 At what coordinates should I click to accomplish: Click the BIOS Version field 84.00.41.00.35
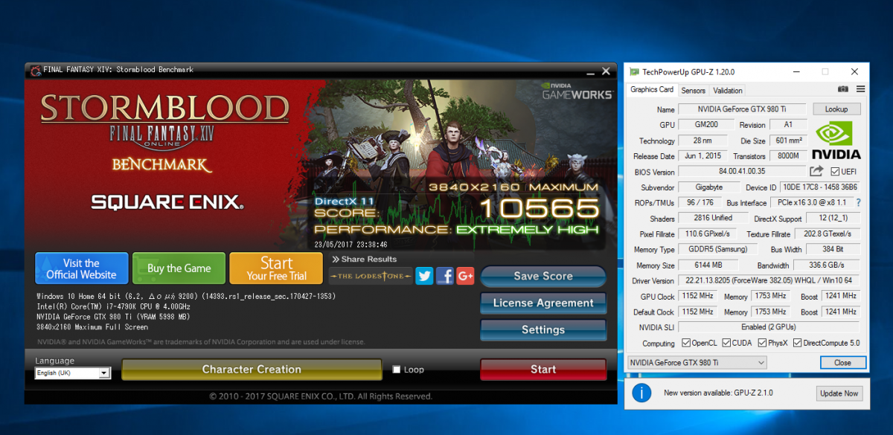pyautogui.click(x=743, y=172)
